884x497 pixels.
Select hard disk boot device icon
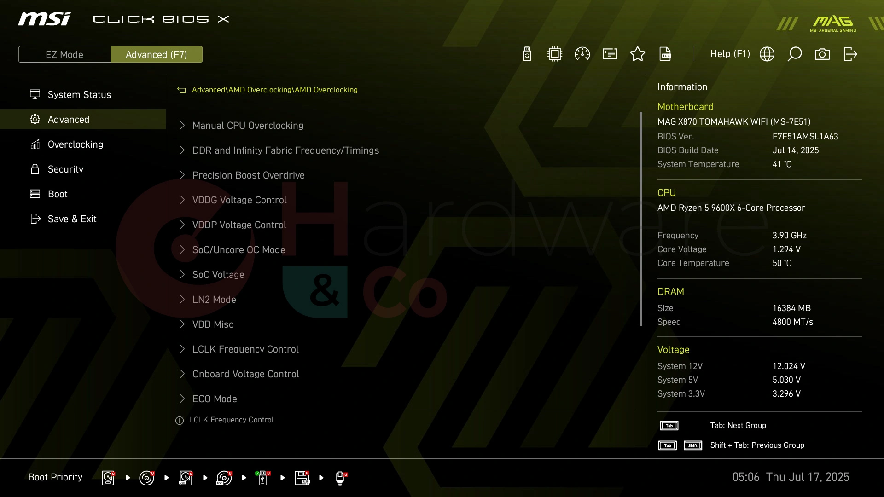coord(108,478)
